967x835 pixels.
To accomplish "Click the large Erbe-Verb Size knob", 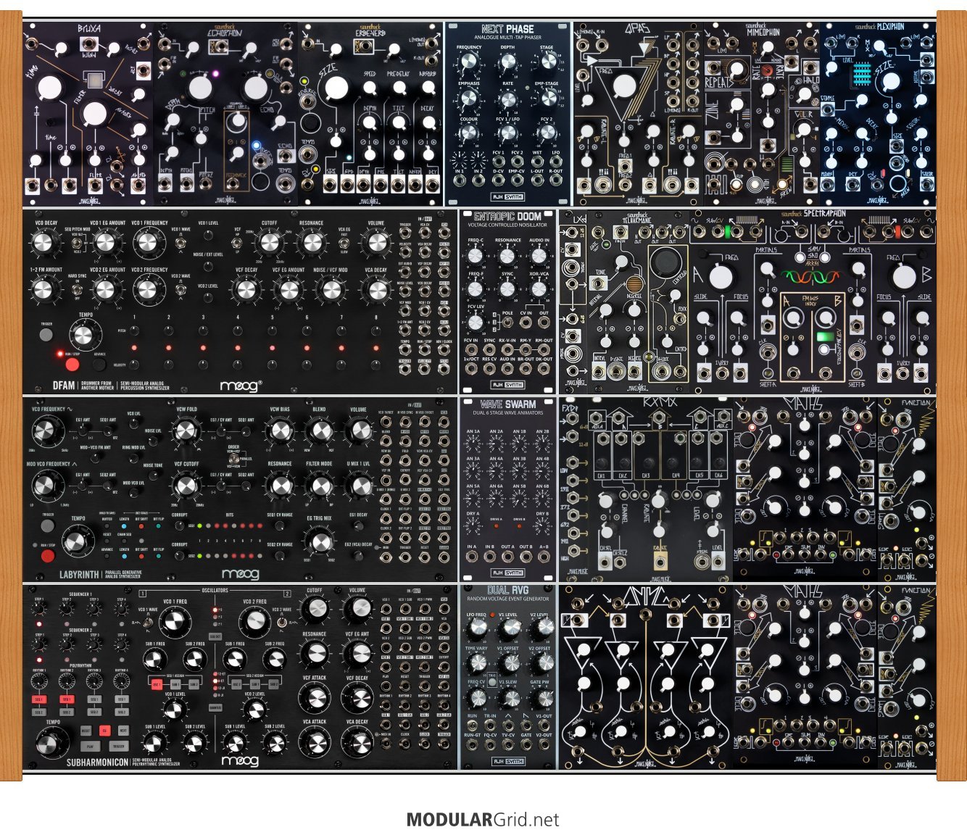I will click(336, 88).
